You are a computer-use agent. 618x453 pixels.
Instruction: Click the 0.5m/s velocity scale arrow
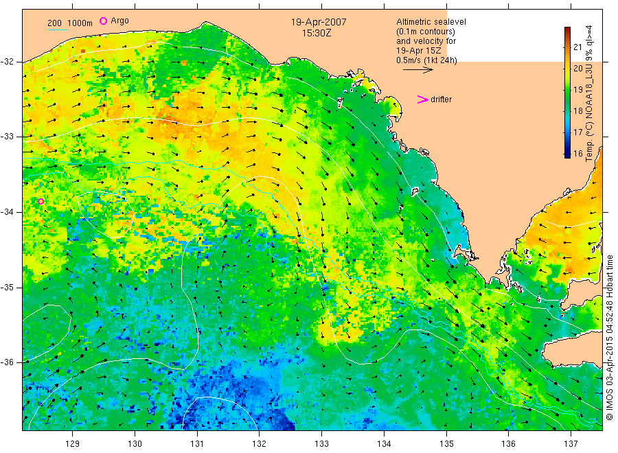(x=417, y=70)
